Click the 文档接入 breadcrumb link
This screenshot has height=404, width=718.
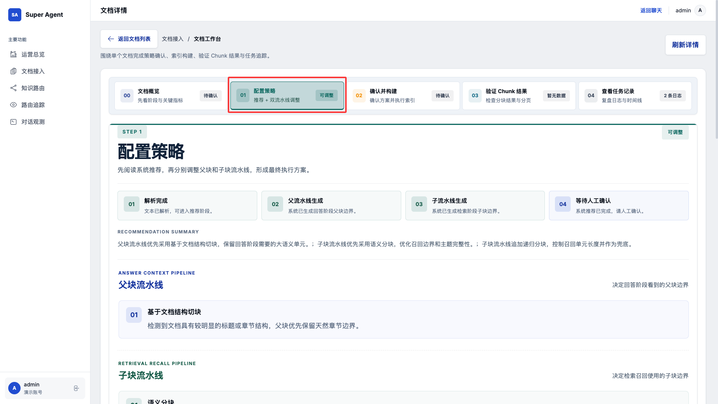(x=172, y=39)
